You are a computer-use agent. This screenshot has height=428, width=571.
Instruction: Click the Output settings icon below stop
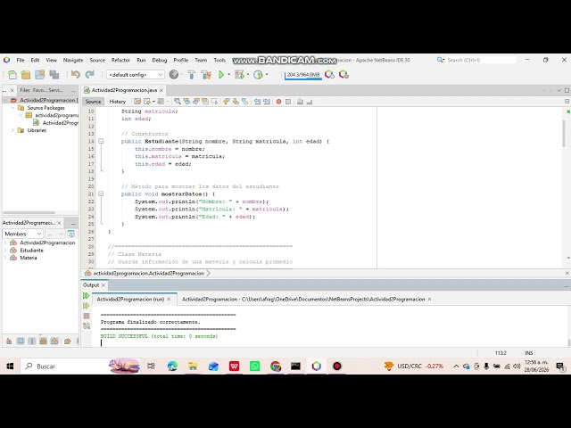click(87, 325)
